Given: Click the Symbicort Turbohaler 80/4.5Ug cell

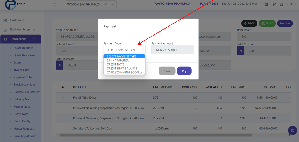Looking at the screenshot, I should [92, 128].
